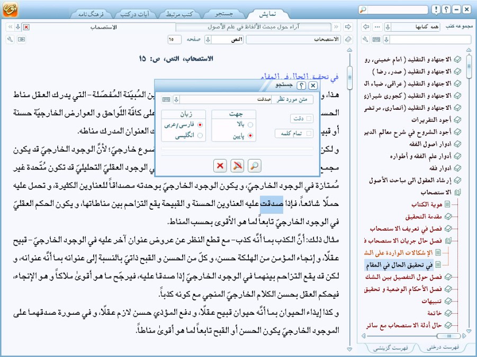This screenshot has height=357, width=477.
Task: Click the three dots button near همه کتابها
Action: tap(377, 27)
